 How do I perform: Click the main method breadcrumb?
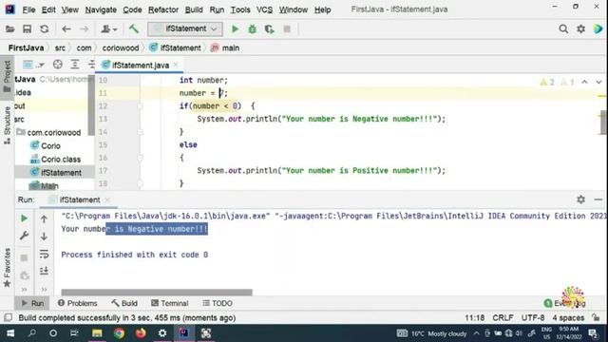coord(225,47)
